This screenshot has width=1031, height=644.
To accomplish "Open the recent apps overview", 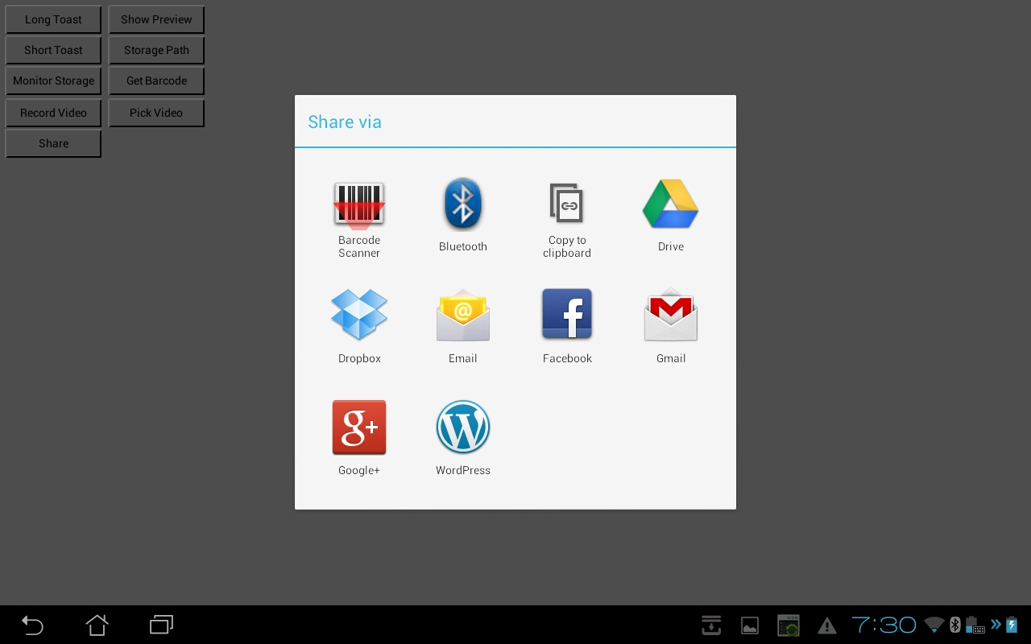I will 161,625.
